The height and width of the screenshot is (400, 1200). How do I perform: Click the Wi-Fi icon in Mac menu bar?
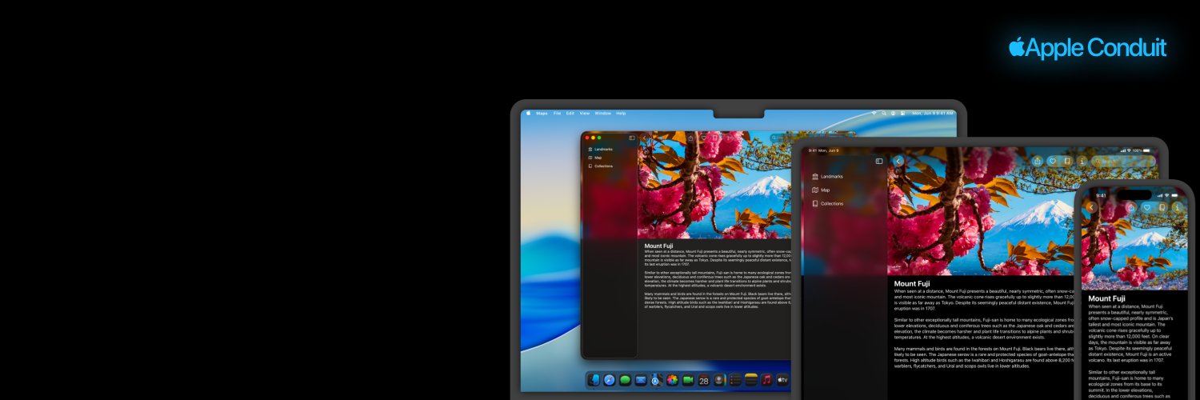874,113
